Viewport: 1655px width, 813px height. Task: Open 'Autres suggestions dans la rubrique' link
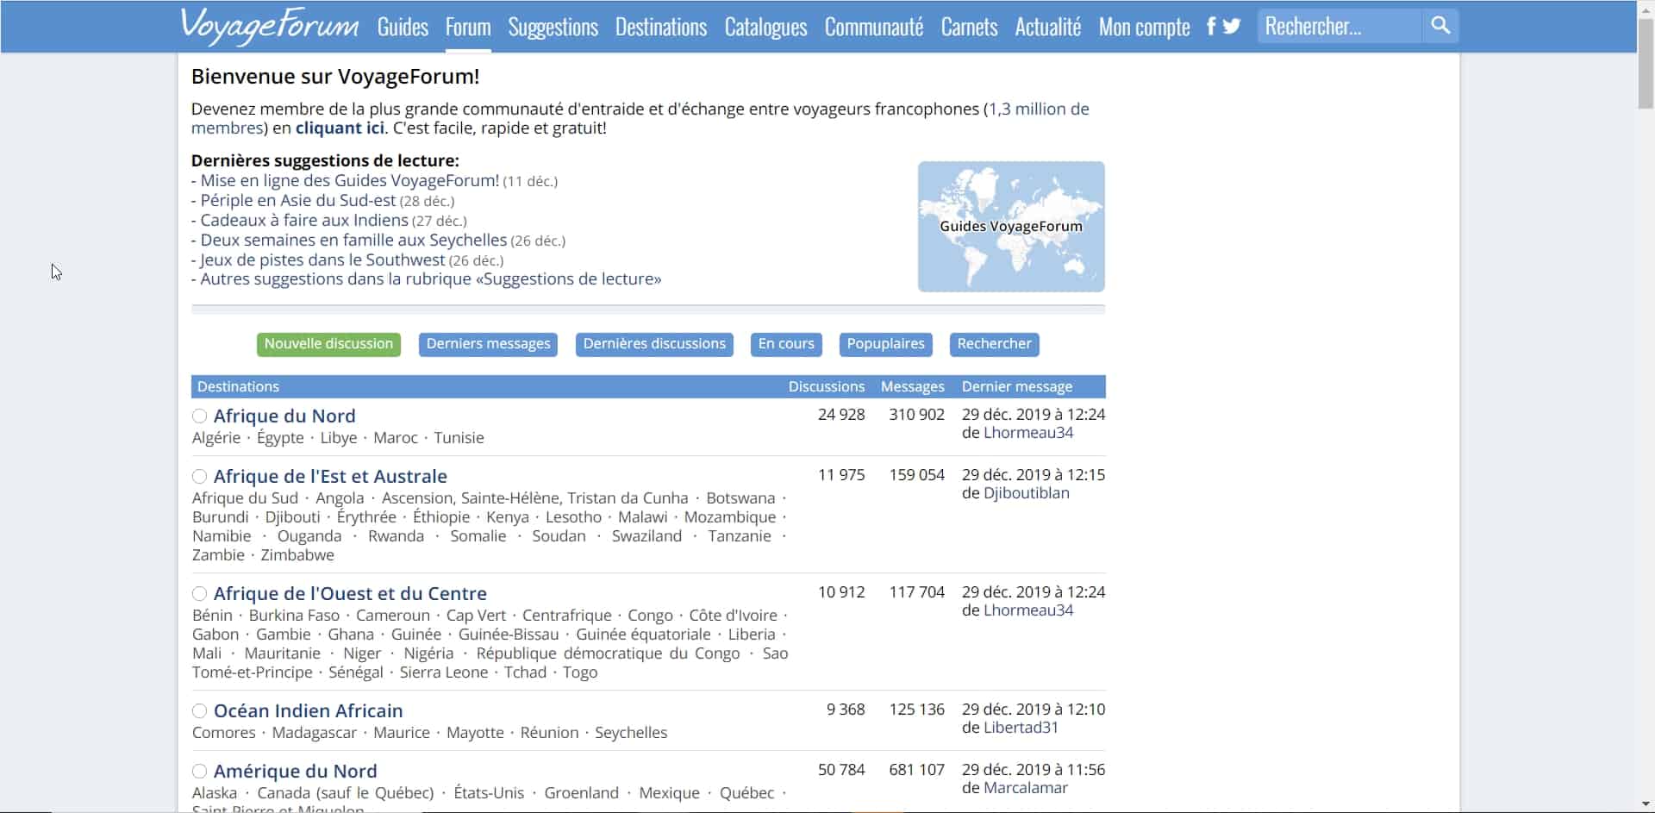431,279
